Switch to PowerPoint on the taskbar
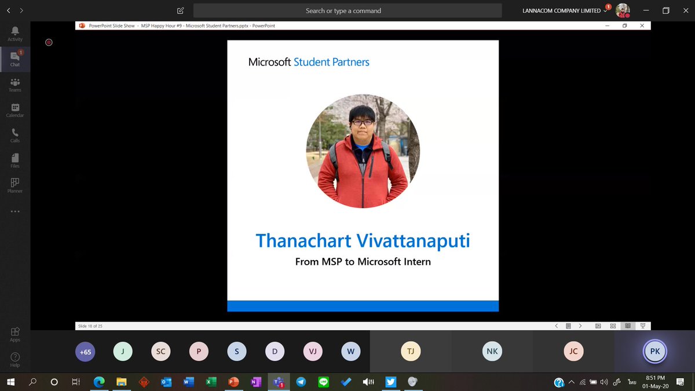The height and width of the screenshot is (391, 695). (233, 382)
